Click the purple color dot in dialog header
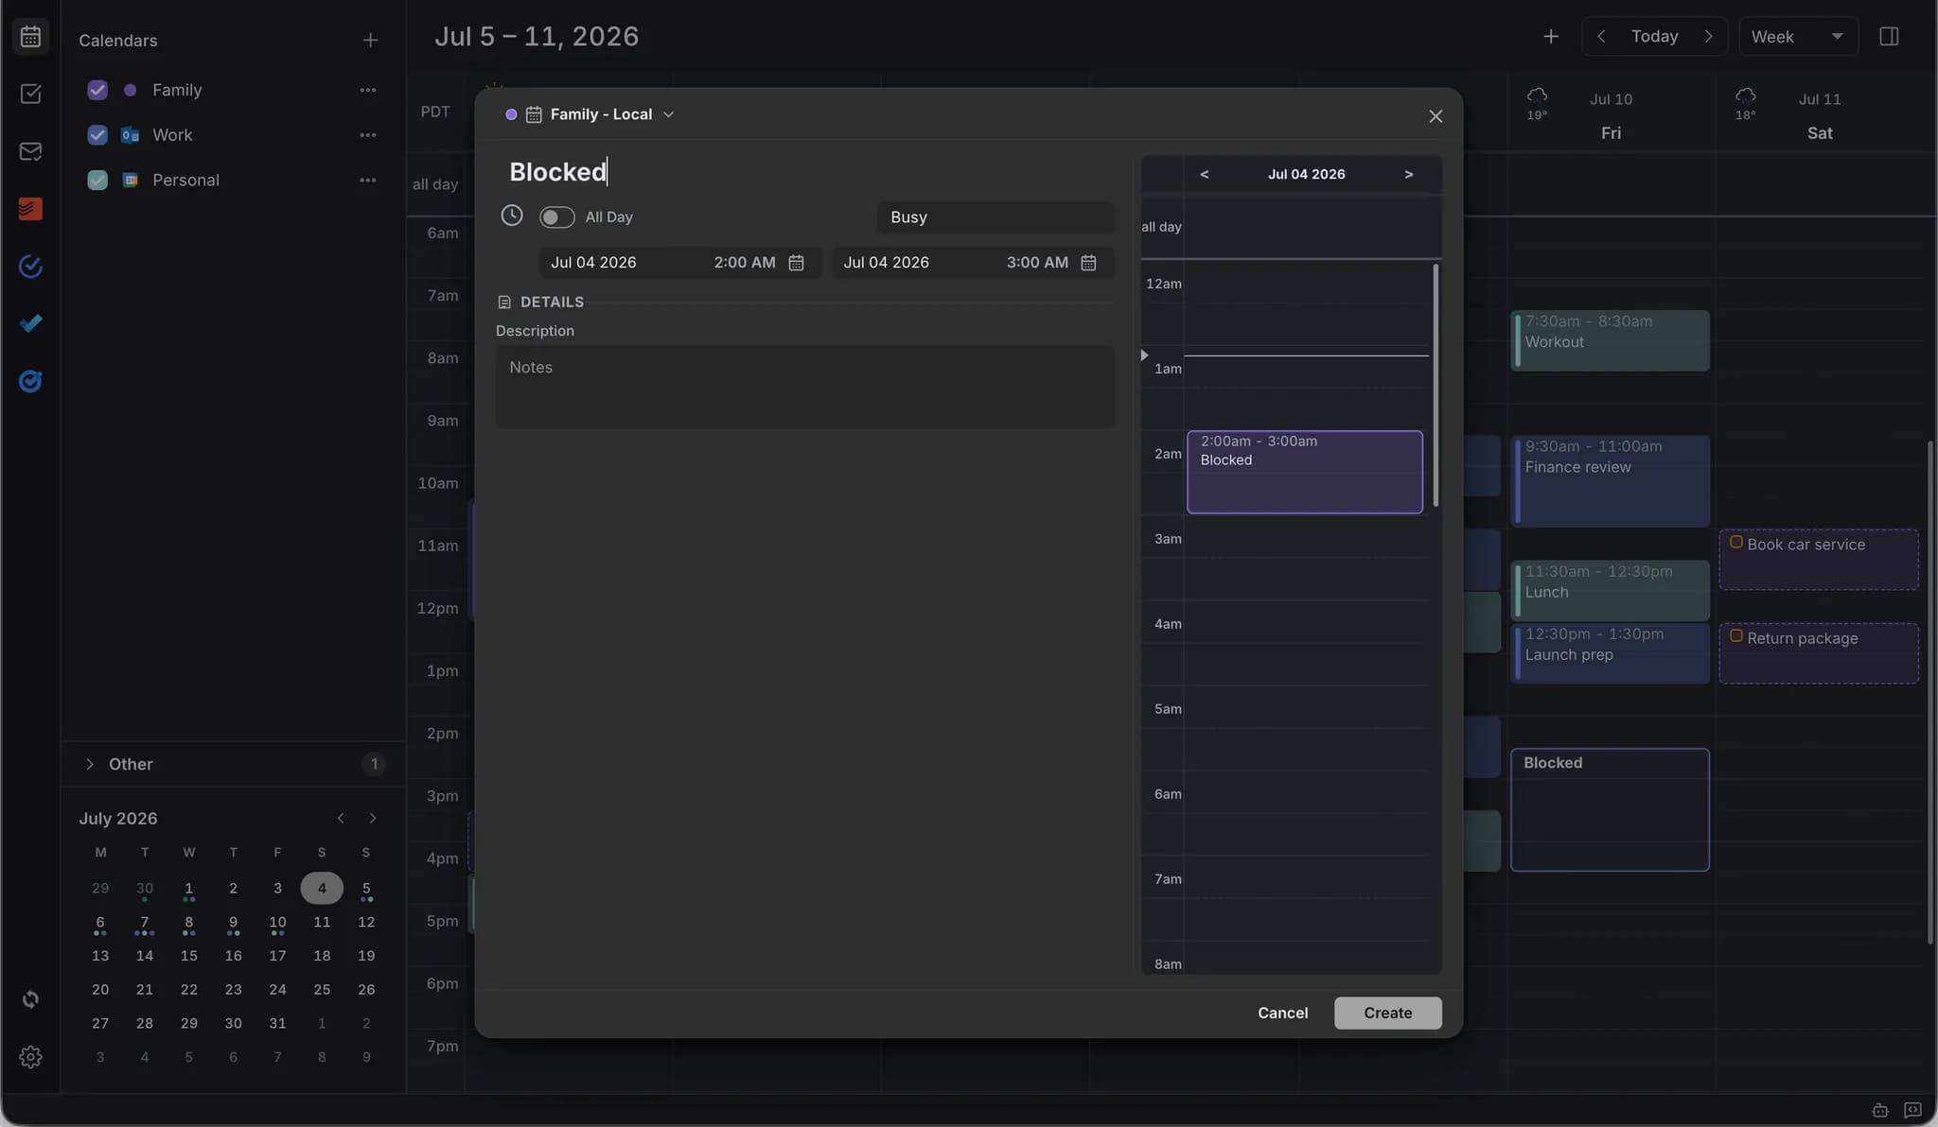This screenshot has height=1127, width=1938. pyautogui.click(x=511, y=114)
